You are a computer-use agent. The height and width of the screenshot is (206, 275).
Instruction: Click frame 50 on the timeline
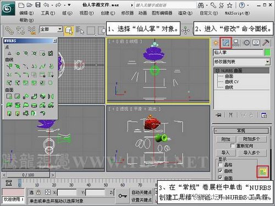point(106,185)
